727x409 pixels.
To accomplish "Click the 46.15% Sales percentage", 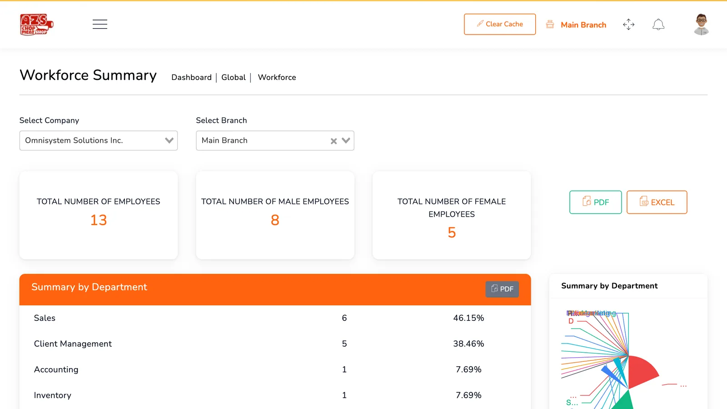I will [x=468, y=318].
